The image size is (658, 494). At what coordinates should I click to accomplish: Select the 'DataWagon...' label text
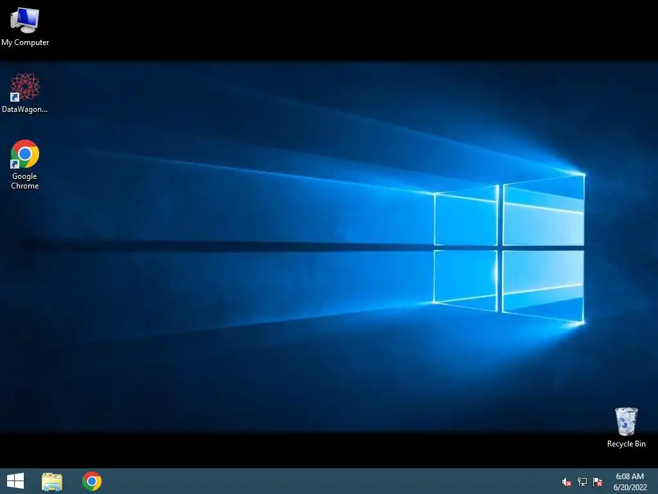[25, 109]
